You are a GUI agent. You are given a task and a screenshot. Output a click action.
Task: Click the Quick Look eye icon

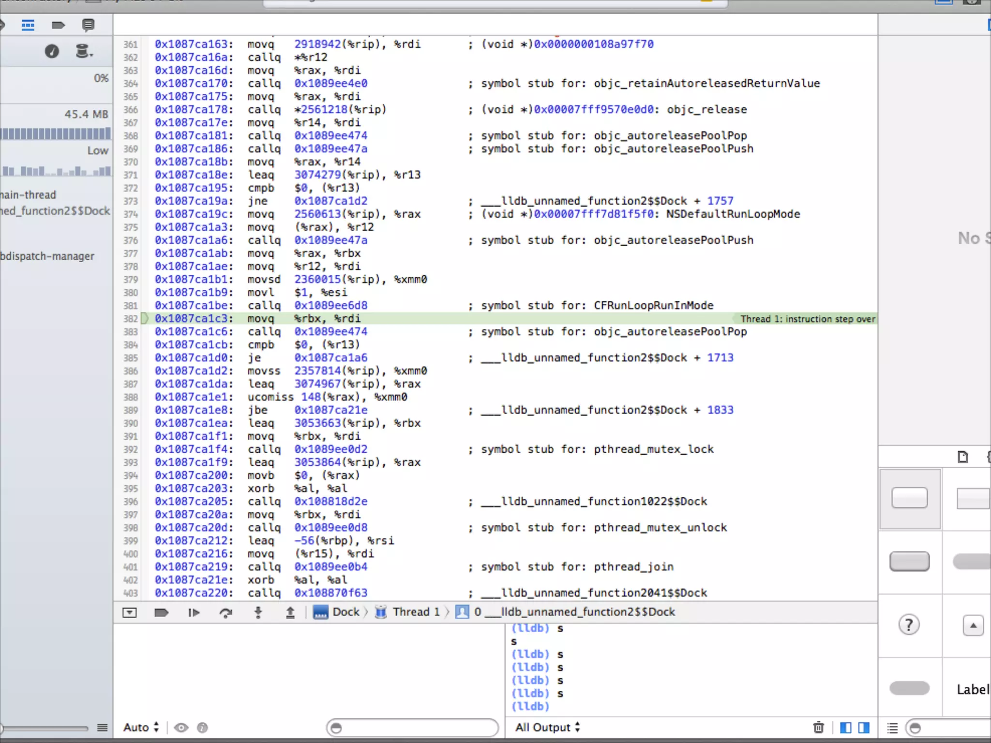(181, 727)
